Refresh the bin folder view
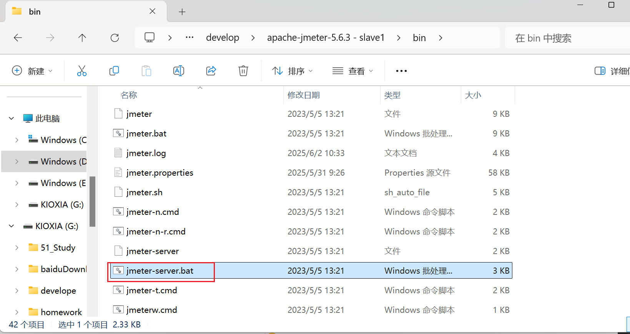Screen dimensions: 630x334 pyautogui.click(x=115, y=38)
